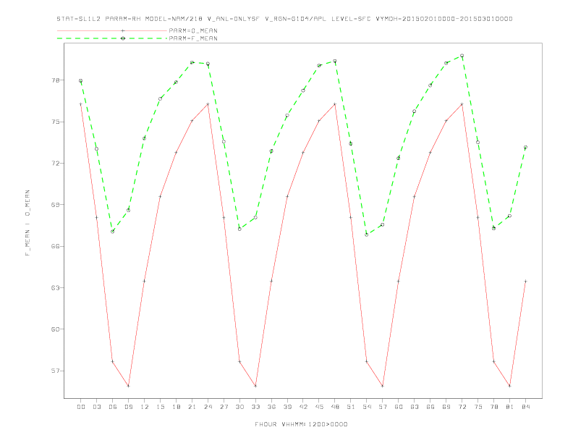
Task: Click the red plus marker in the O_MEAN legend
Action: click(x=123, y=30)
